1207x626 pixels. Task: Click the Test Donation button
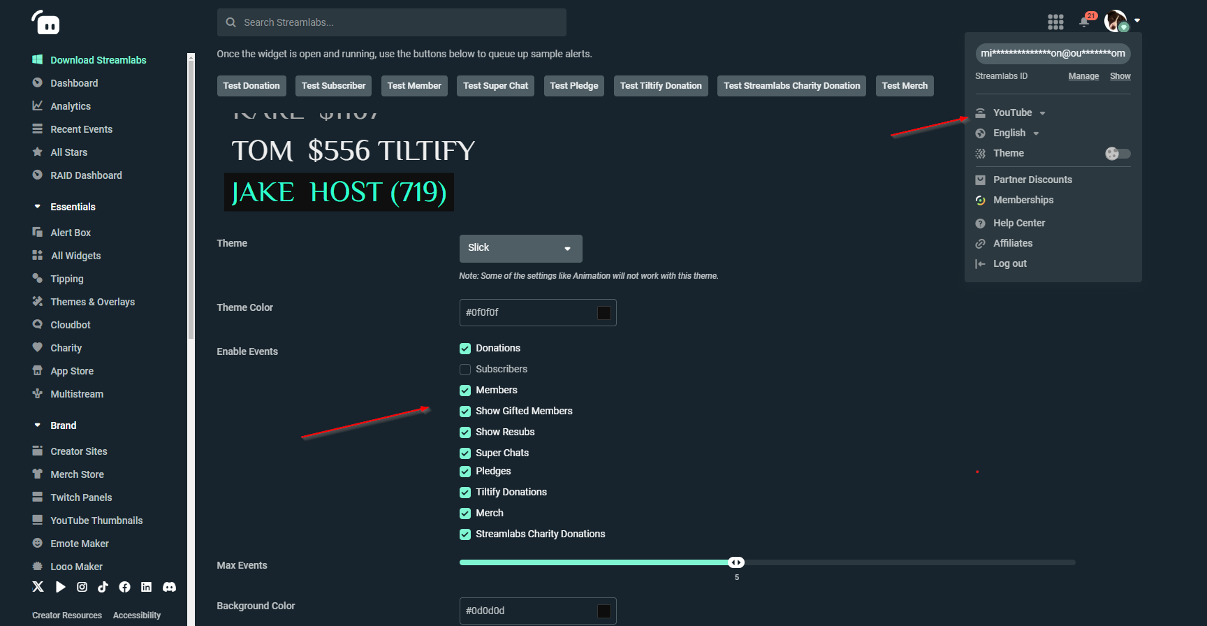[251, 86]
